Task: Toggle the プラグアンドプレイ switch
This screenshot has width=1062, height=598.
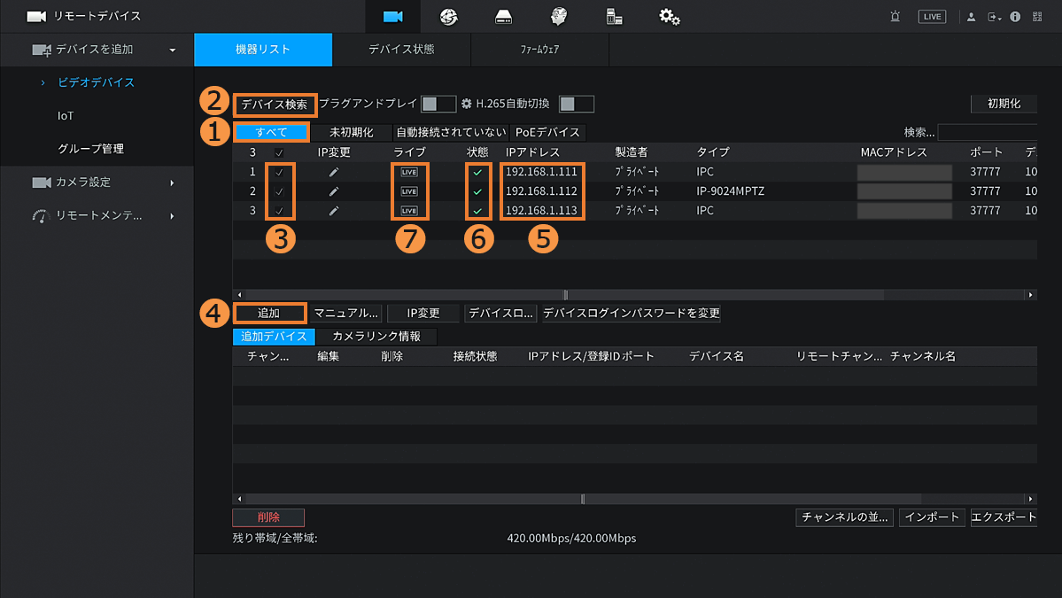Action: coord(438,104)
